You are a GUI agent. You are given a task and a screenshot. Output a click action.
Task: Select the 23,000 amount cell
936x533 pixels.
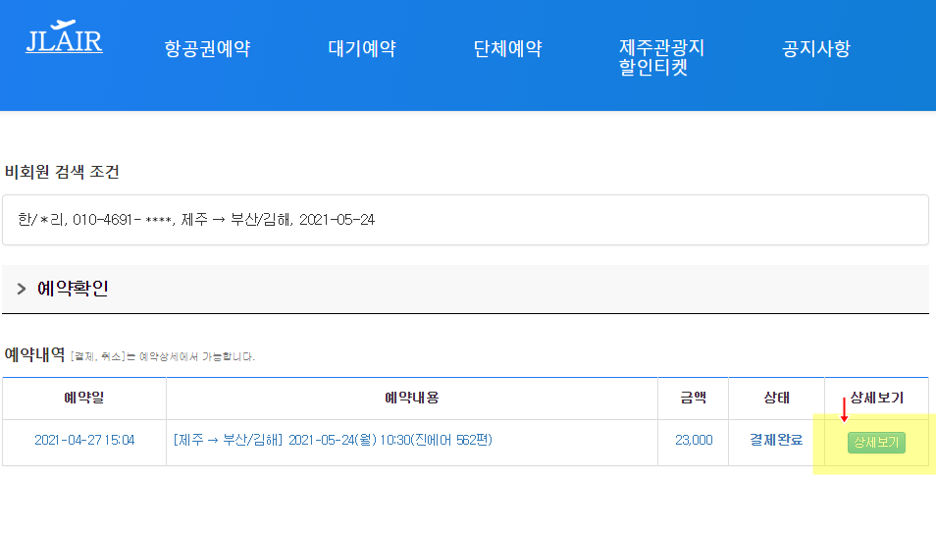tap(694, 441)
